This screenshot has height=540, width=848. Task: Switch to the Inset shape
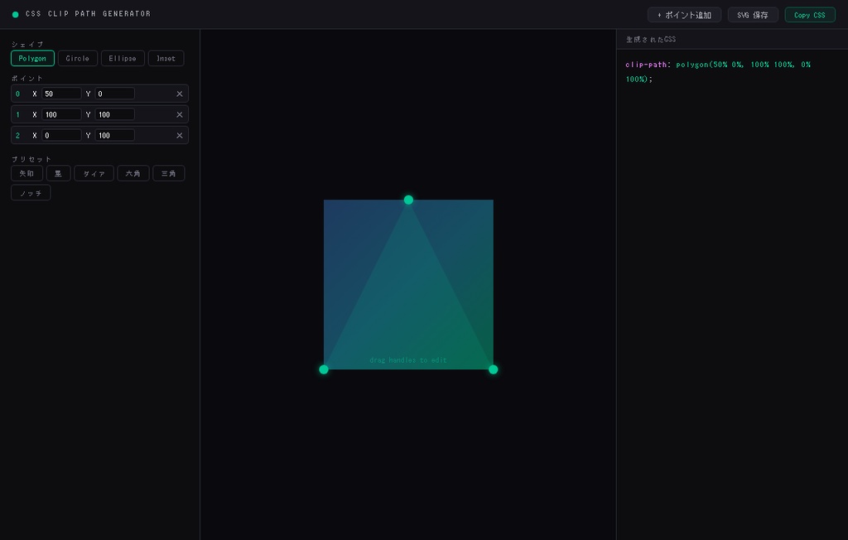pyautogui.click(x=166, y=59)
